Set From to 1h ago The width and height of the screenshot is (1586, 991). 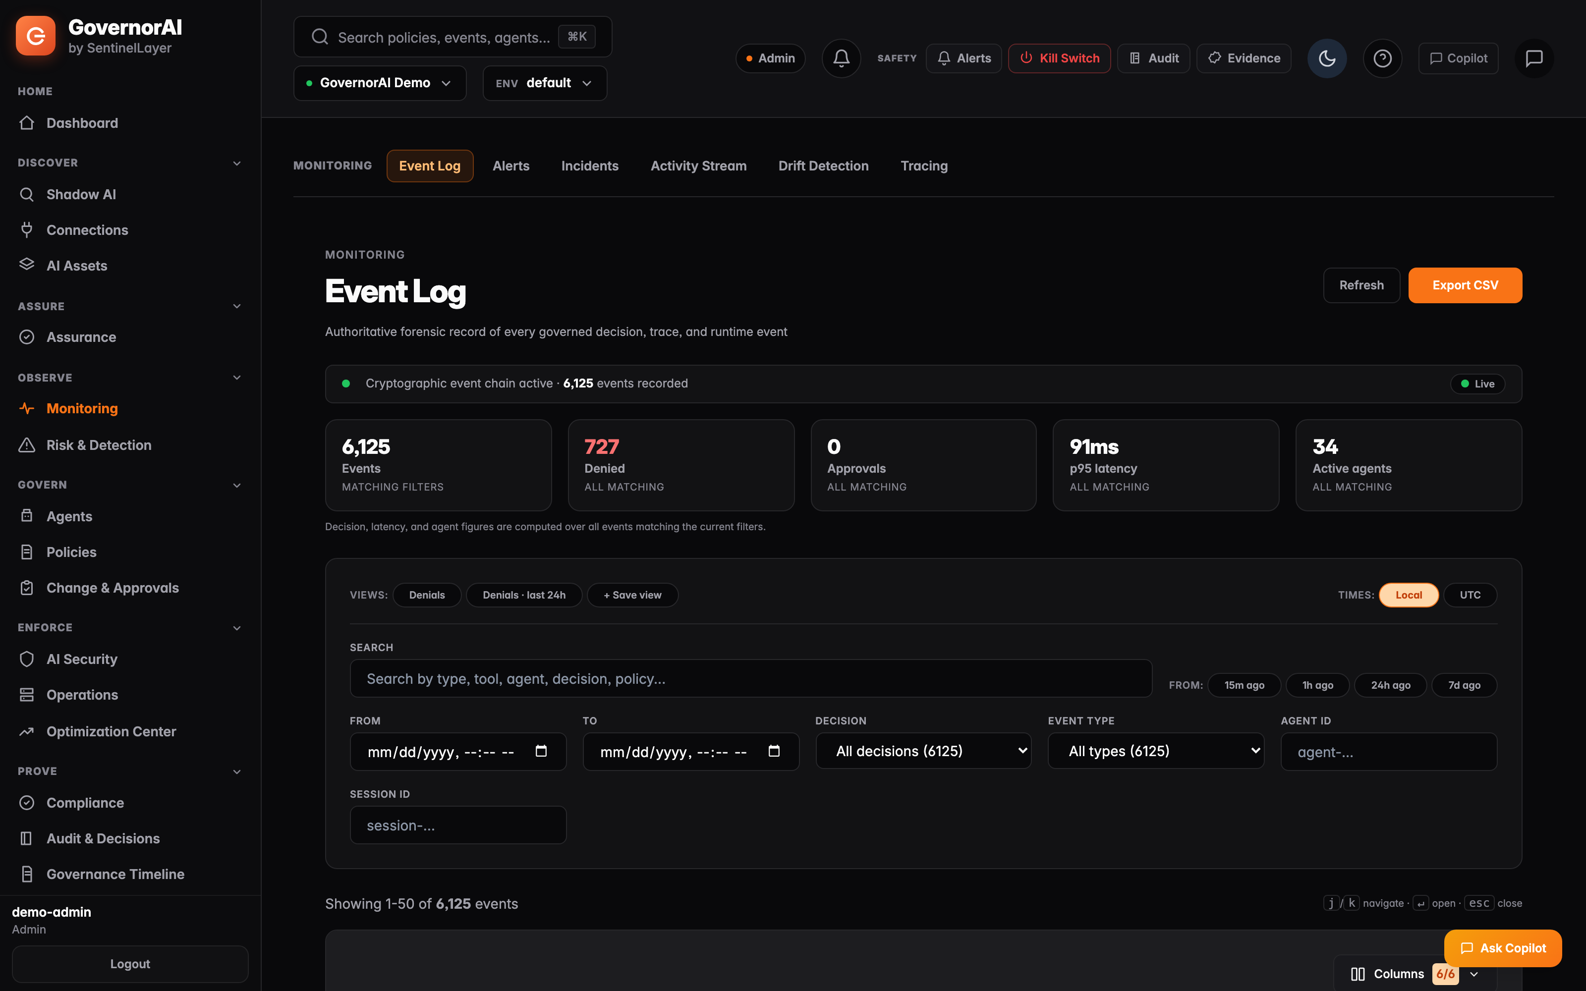(1317, 685)
